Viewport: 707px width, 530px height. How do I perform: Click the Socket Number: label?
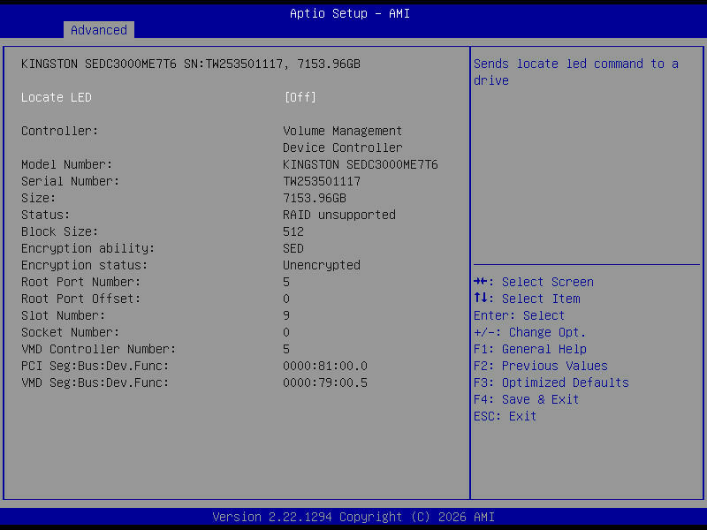pyautogui.click(x=71, y=332)
